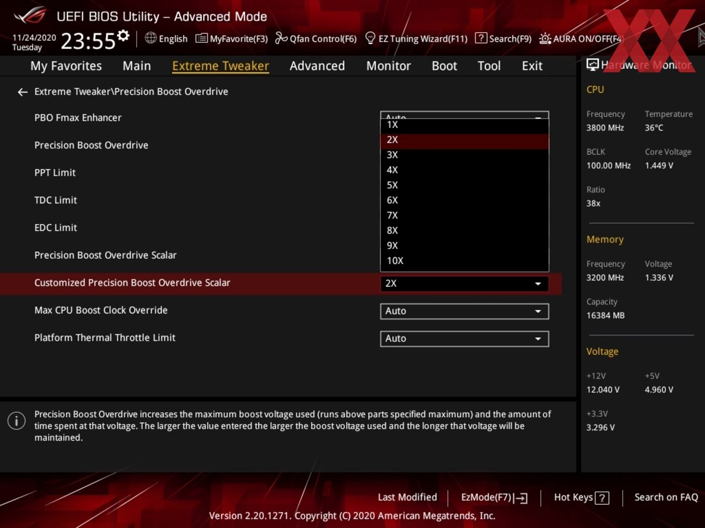
Task: Switch to the Main tab
Action: click(137, 66)
